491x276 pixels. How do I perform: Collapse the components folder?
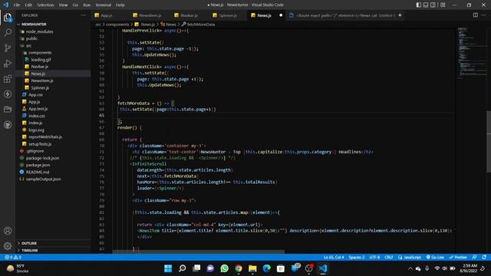(40, 53)
